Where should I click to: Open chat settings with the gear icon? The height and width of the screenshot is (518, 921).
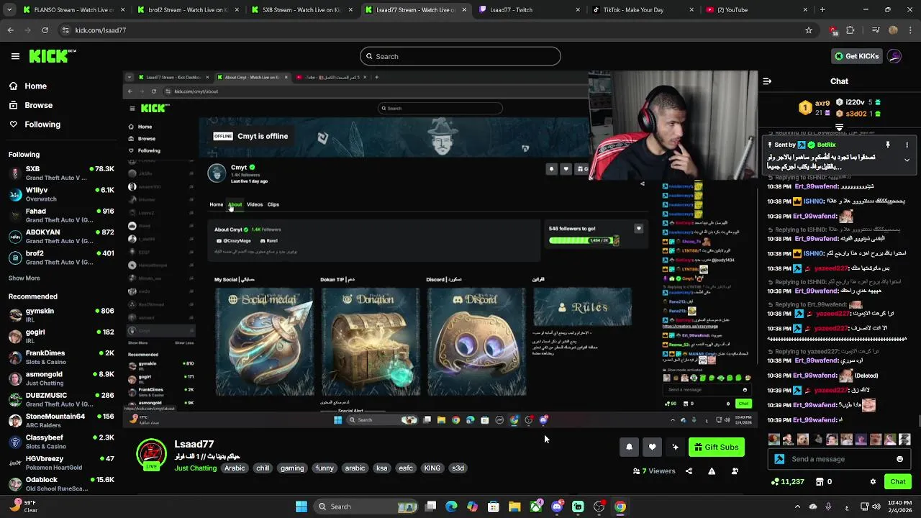(873, 481)
